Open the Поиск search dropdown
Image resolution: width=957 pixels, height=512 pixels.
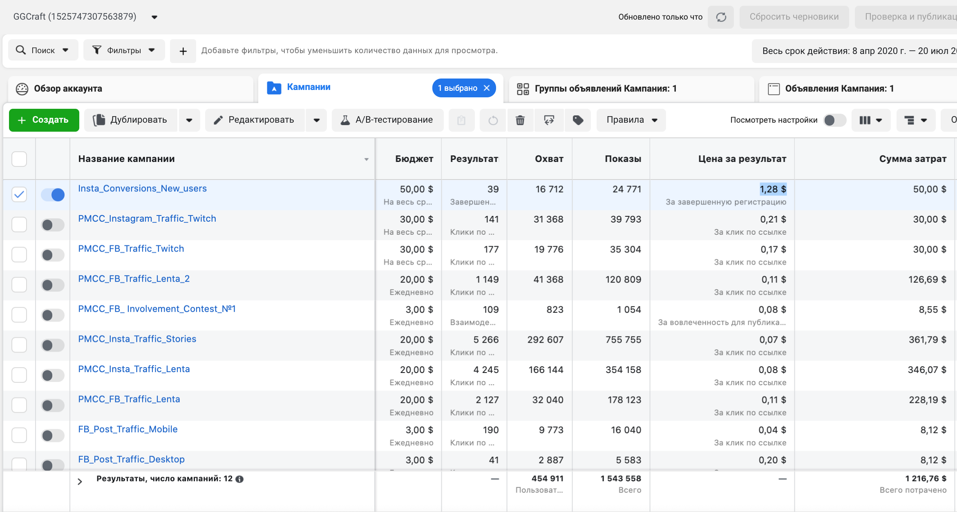[43, 50]
